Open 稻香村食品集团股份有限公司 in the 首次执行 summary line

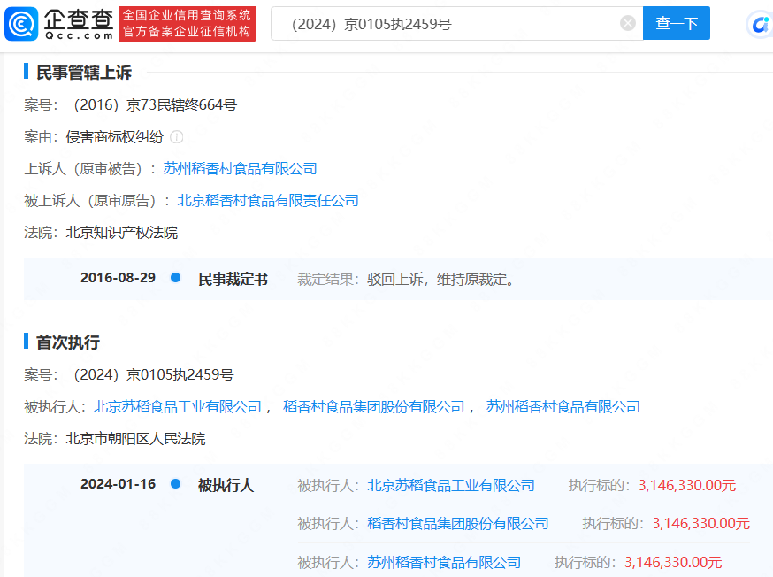coord(373,407)
